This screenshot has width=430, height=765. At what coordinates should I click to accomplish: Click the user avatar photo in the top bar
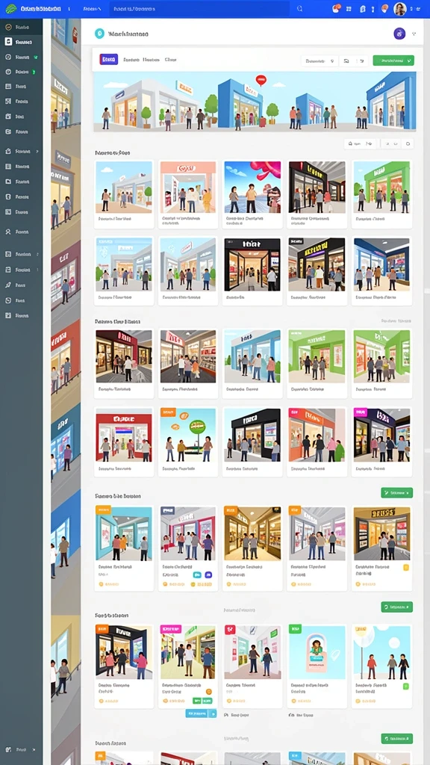point(399,9)
